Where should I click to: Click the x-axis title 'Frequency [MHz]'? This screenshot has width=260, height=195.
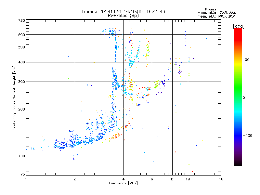coord(123,183)
